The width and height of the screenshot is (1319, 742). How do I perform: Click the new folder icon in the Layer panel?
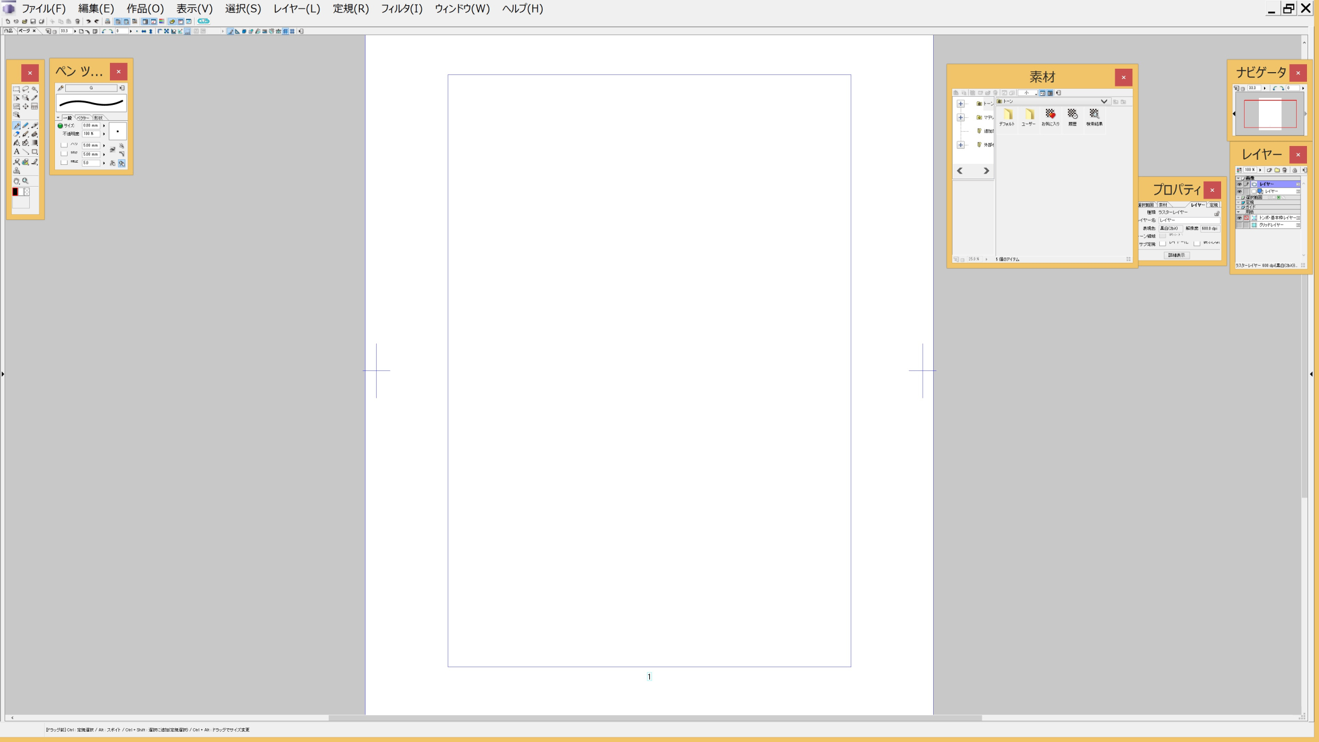1277,170
